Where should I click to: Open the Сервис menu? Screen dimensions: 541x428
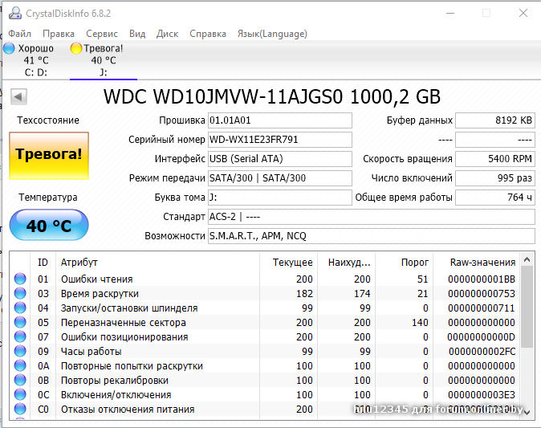coord(102,34)
